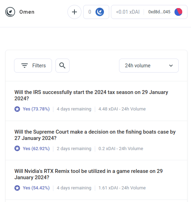Screen dimensions: 191x202
Task: Click star badge beside Yes (54.42%)
Action: pyautogui.click(x=17, y=188)
